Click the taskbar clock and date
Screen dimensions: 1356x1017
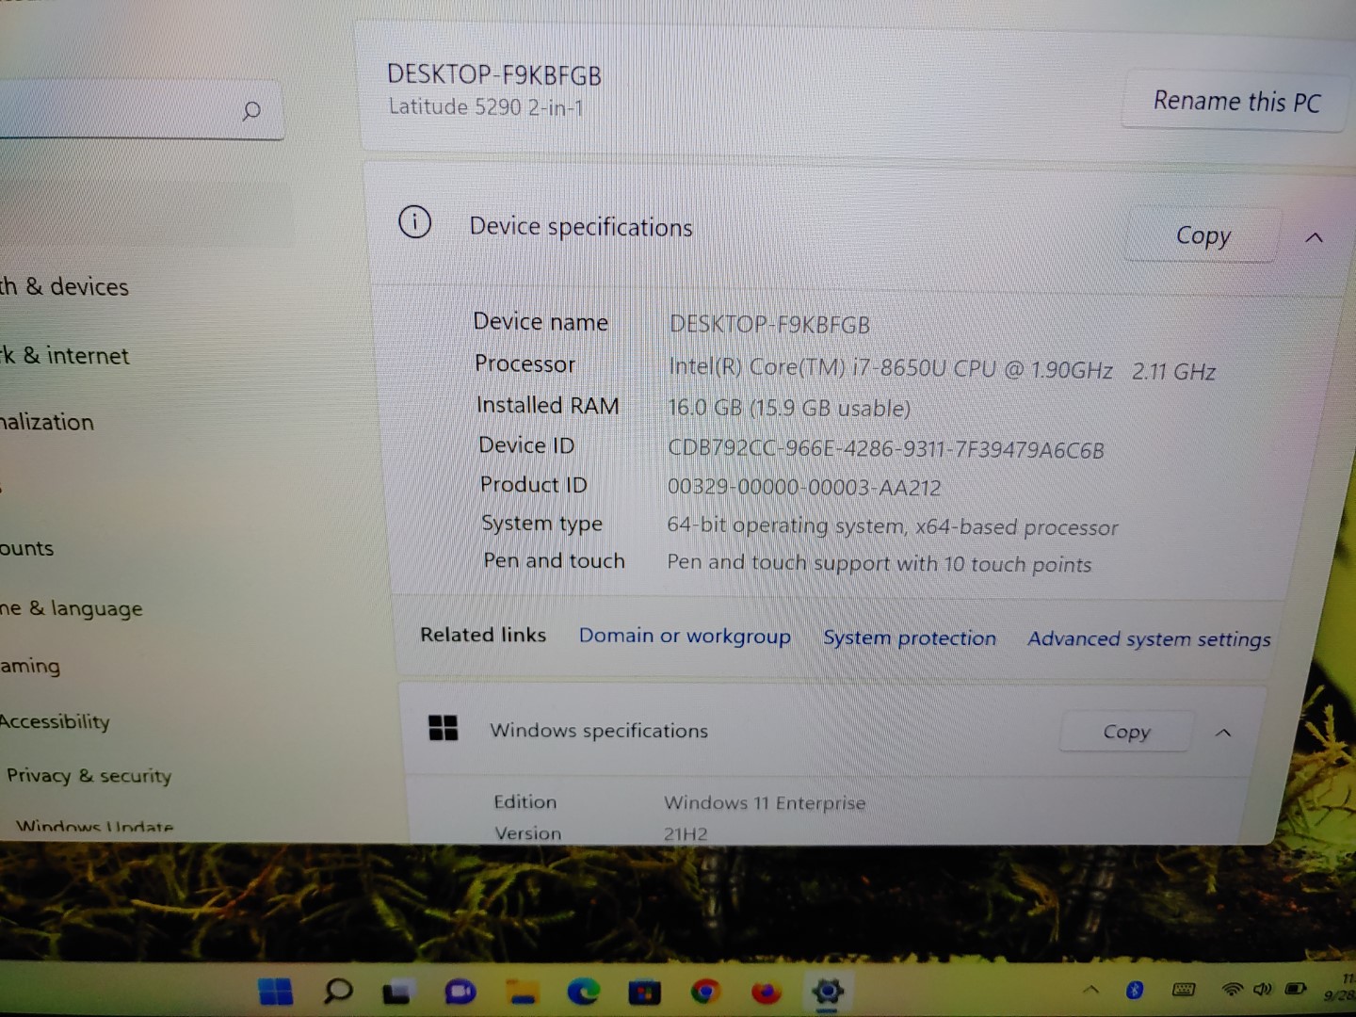tap(1340, 988)
